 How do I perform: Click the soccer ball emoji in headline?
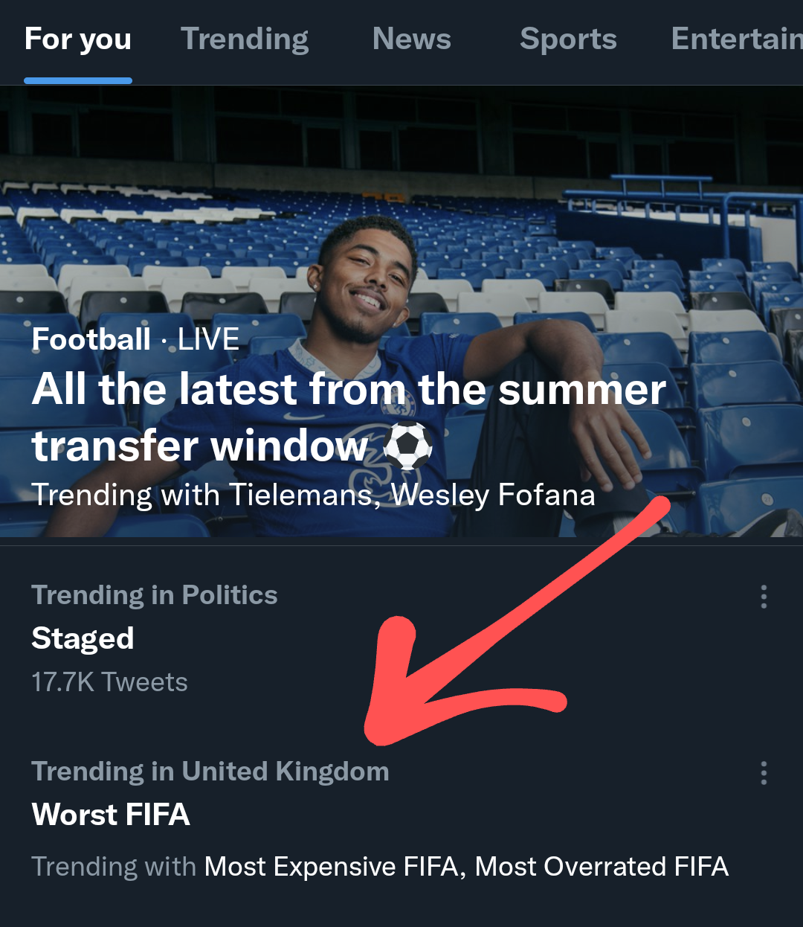tap(407, 446)
